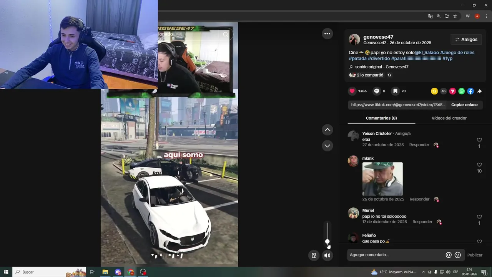Open Chrome from the taskbar
Image resolution: width=492 pixels, height=277 pixels.
(x=131, y=272)
